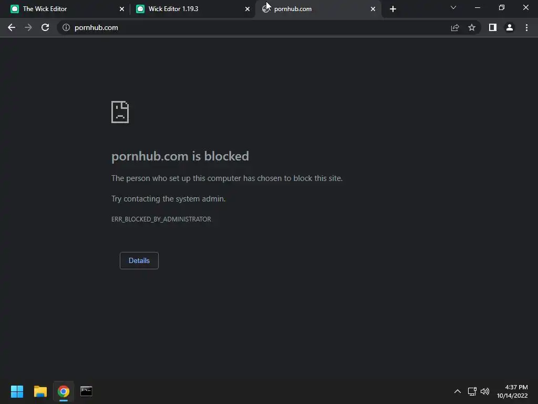Open a new browser tab
Screen dimensions: 538x404
pyautogui.click(x=393, y=9)
